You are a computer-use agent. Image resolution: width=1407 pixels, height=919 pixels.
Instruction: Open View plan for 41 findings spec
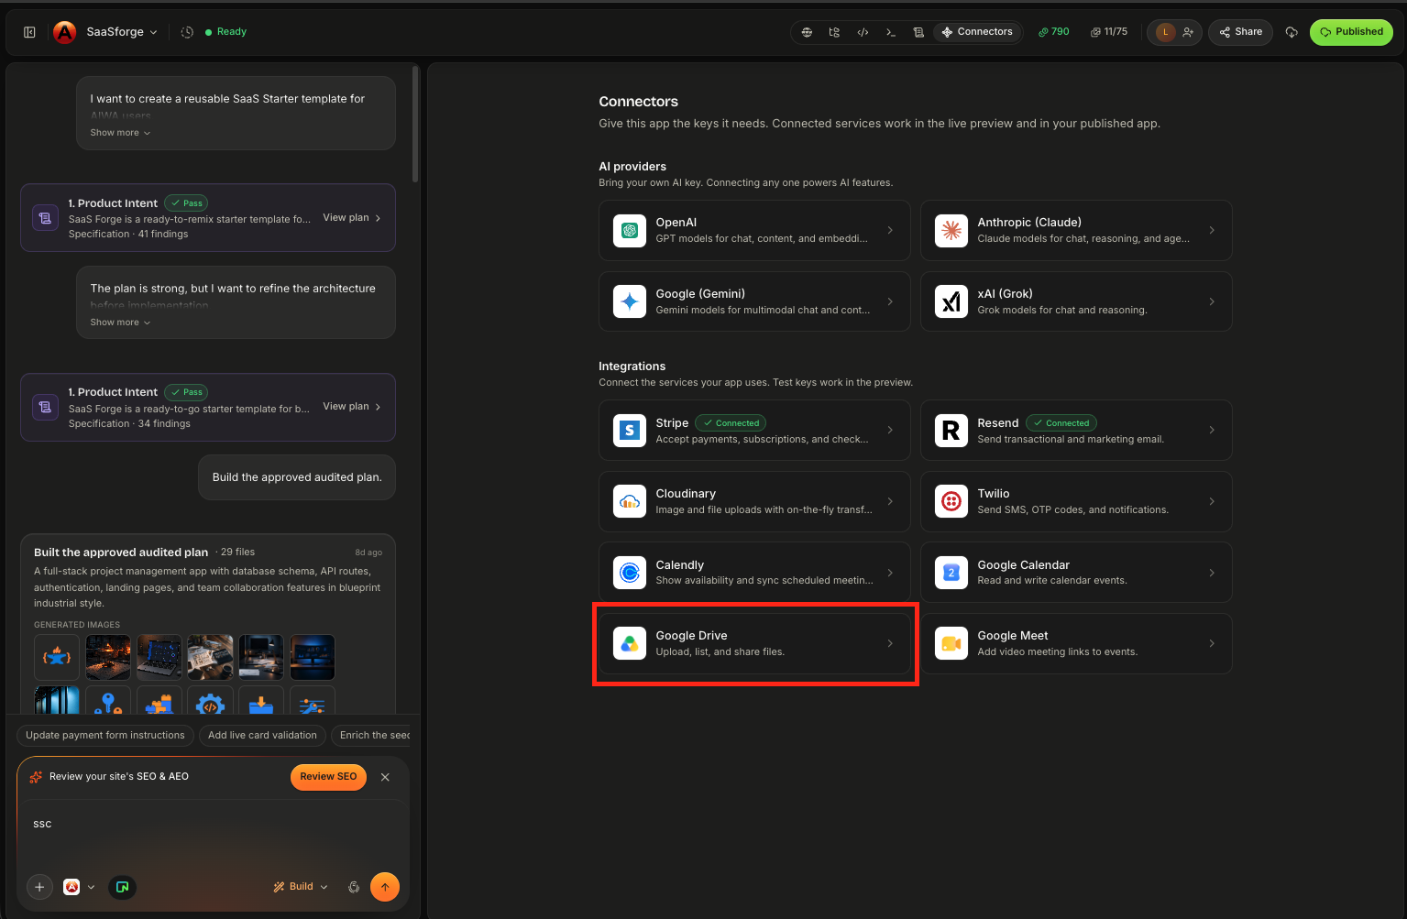(352, 218)
